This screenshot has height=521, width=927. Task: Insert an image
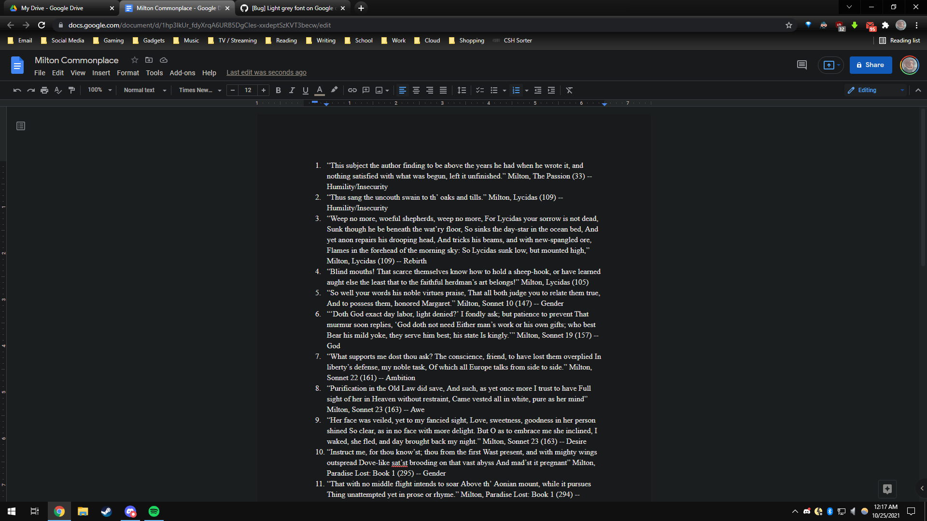coord(379,90)
